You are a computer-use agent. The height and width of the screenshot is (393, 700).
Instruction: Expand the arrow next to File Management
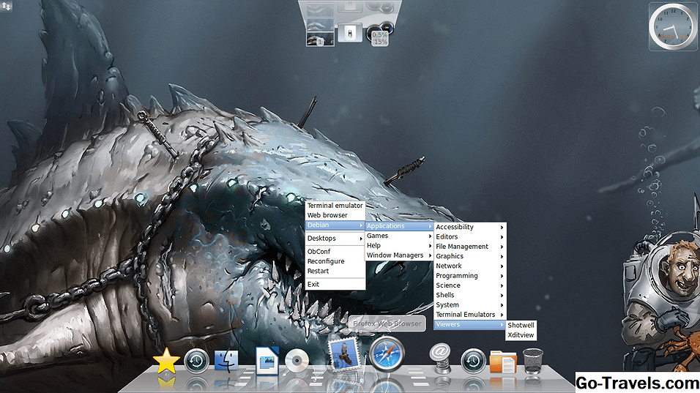point(502,247)
